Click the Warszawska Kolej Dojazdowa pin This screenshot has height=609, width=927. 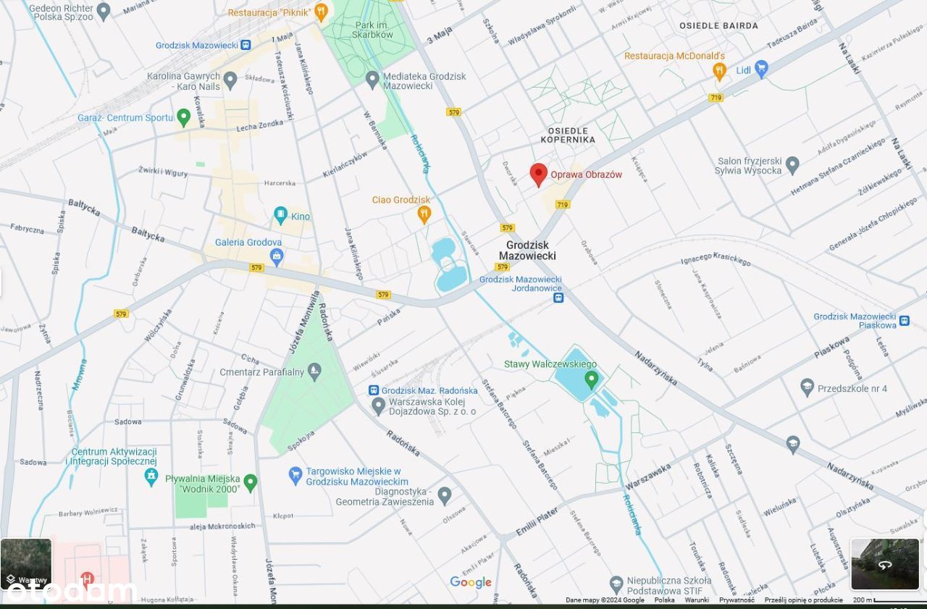[378, 406]
